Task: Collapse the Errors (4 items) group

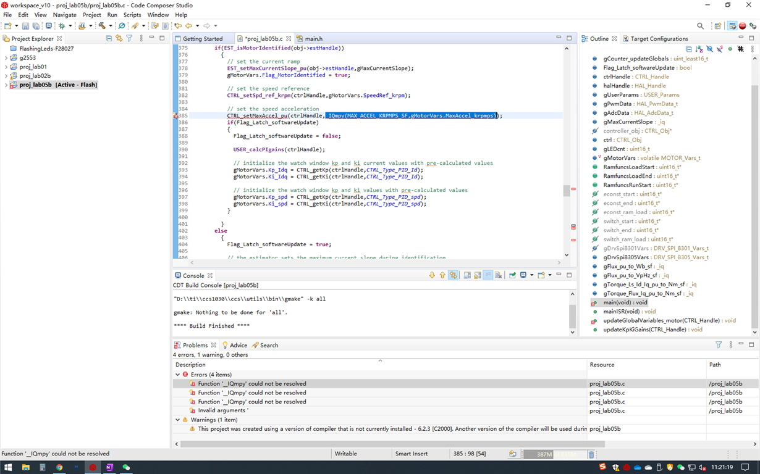Action: pyautogui.click(x=178, y=375)
